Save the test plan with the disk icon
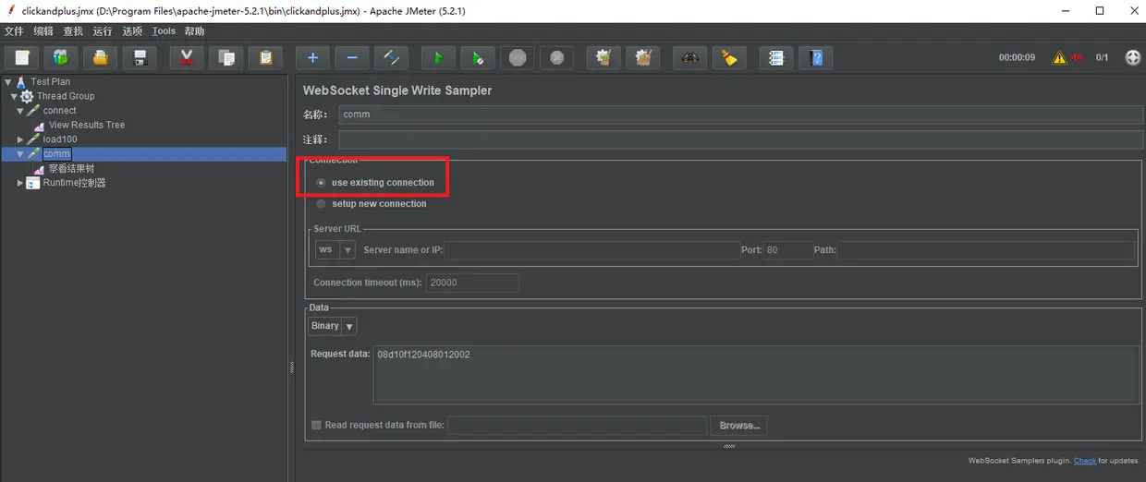 point(140,57)
